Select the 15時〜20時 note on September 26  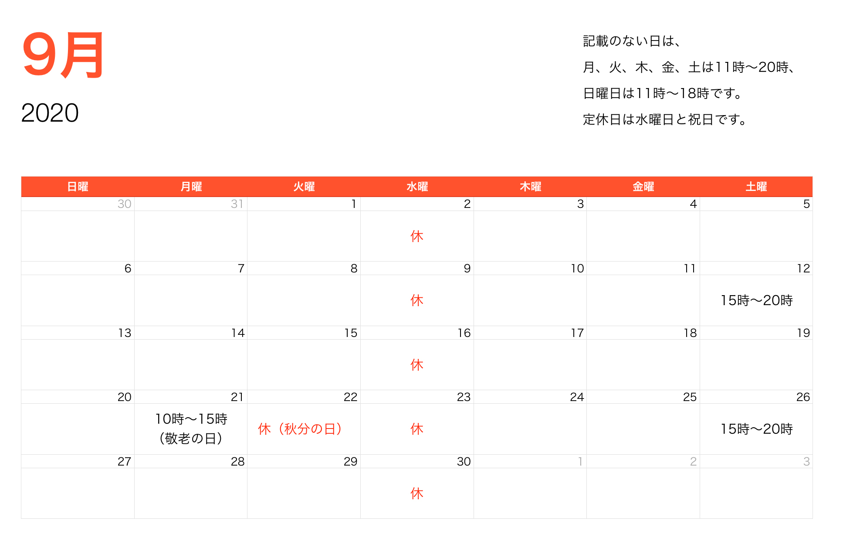757,429
